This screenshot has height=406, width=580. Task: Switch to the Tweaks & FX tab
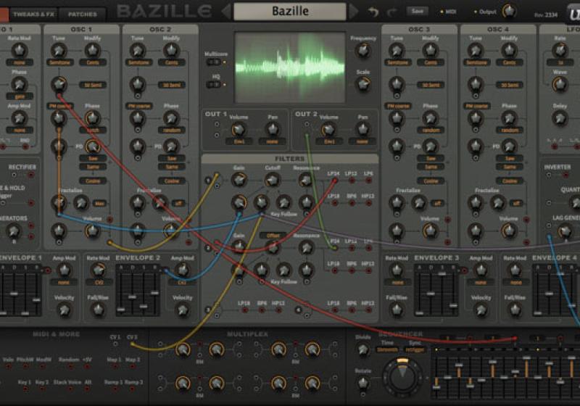[33, 13]
